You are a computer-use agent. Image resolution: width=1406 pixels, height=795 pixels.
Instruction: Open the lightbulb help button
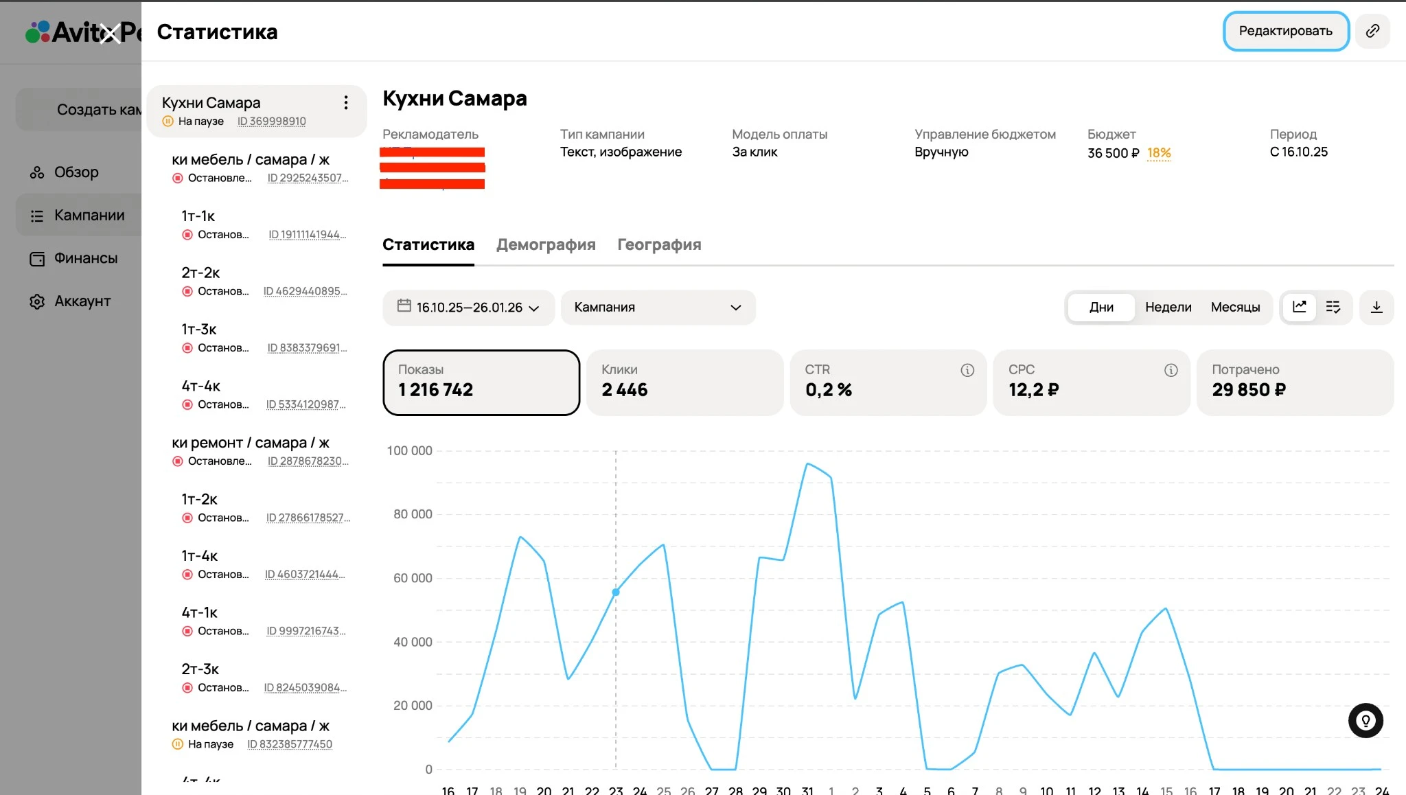[x=1365, y=720]
